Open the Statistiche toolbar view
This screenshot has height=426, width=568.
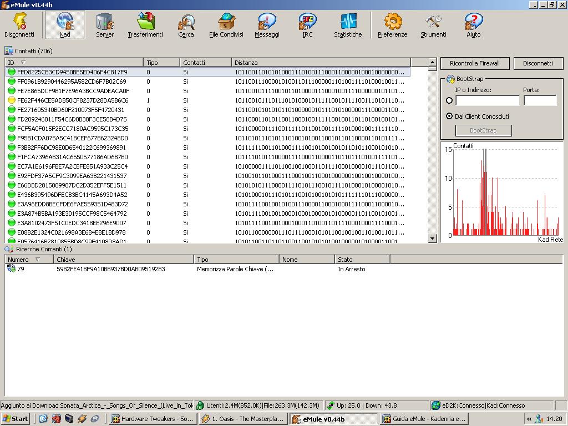click(348, 24)
